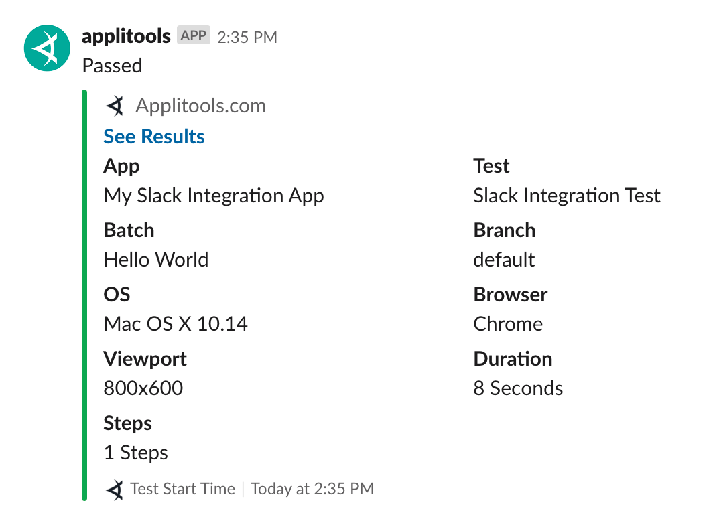Click the 2:35 PM message timestamp
The image size is (717, 525).
pos(247,37)
